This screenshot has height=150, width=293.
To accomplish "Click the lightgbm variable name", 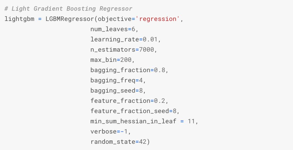I will [20, 19].
